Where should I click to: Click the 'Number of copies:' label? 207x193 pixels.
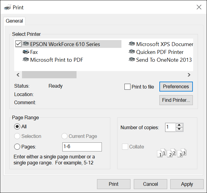click(140, 127)
